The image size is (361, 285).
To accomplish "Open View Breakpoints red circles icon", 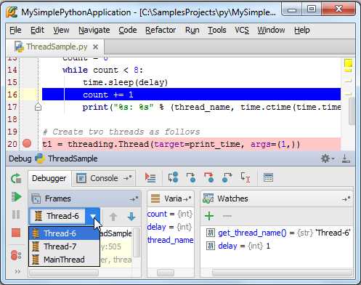I will click(16, 255).
